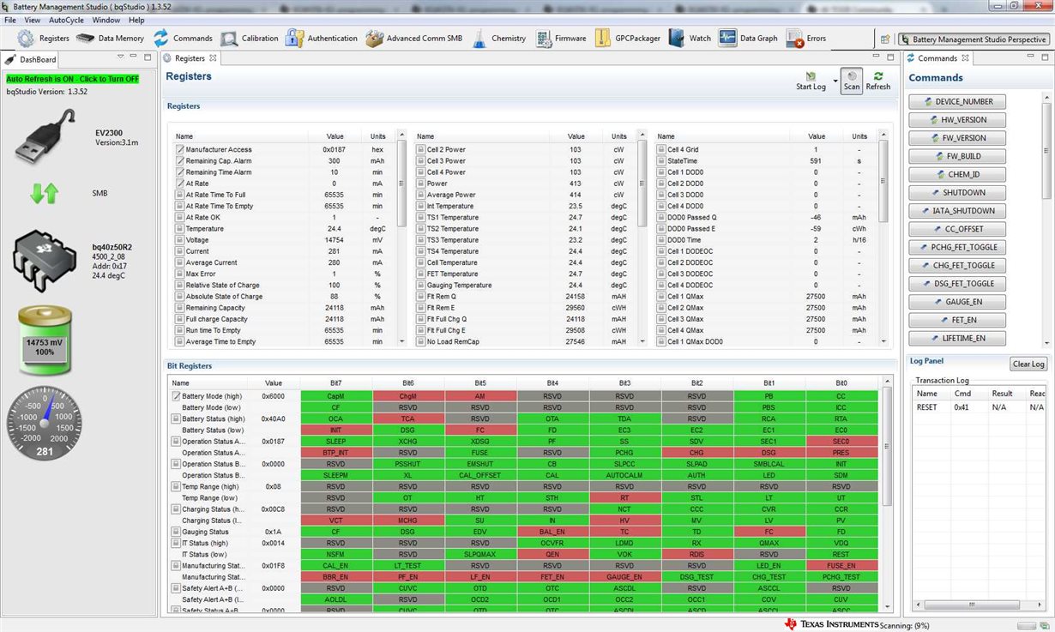Viewport: 1055px width, 632px height.
Task: Open the Watch tool
Action: pyautogui.click(x=690, y=39)
